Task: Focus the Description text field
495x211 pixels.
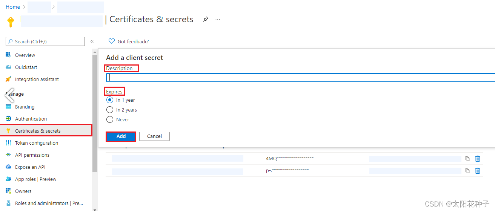Action: pyautogui.click(x=301, y=78)
